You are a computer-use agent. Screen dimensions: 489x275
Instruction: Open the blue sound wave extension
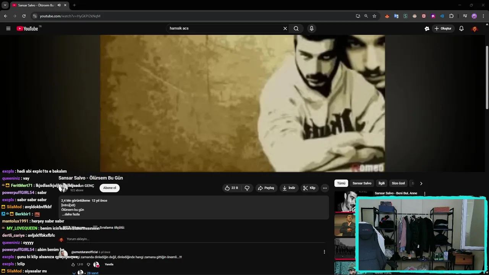pos(442,16)
